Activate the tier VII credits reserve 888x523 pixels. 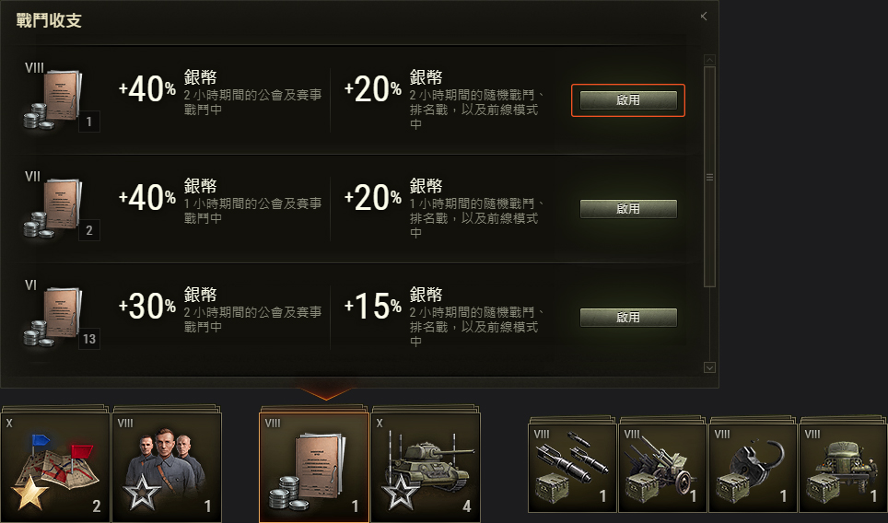628,209
